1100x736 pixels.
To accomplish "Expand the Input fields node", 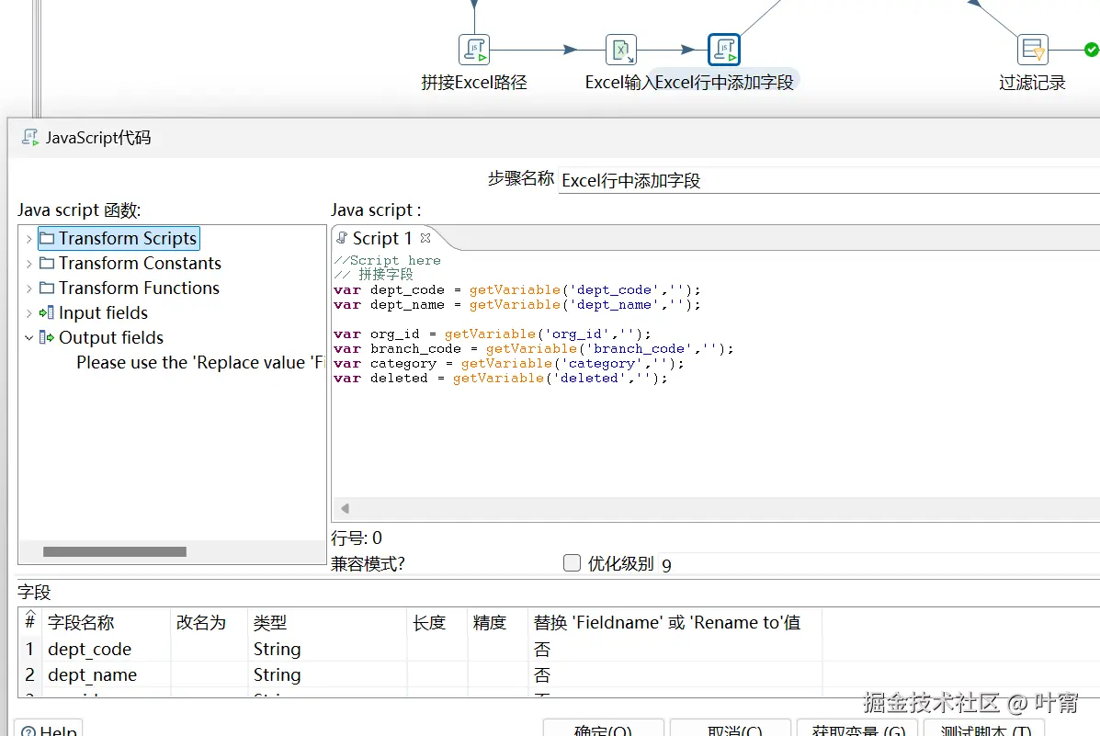I will pos(28,313).
